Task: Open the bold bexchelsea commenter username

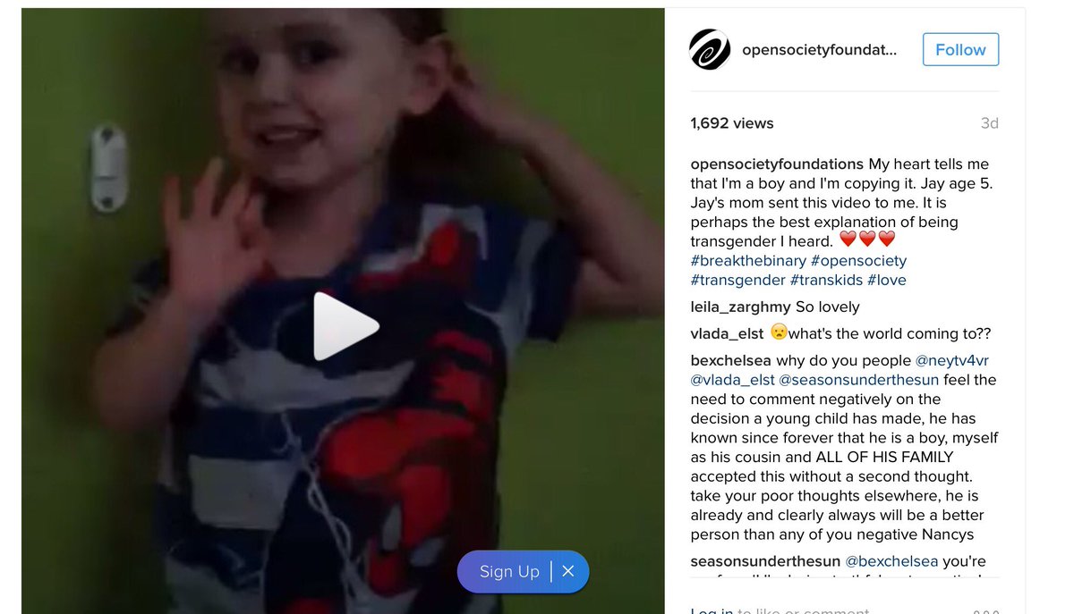Action: 731,361
